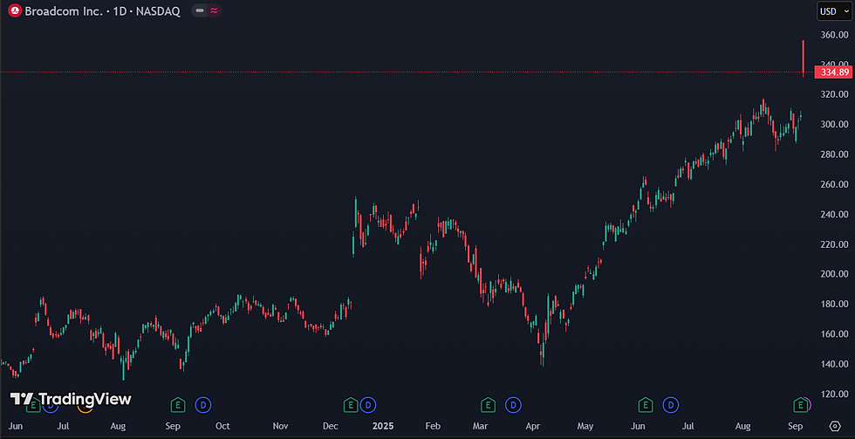Screen dimensions: 855x439
Task: Click the dividend D marker left of Apr
Action: click(x=513, y=405)
